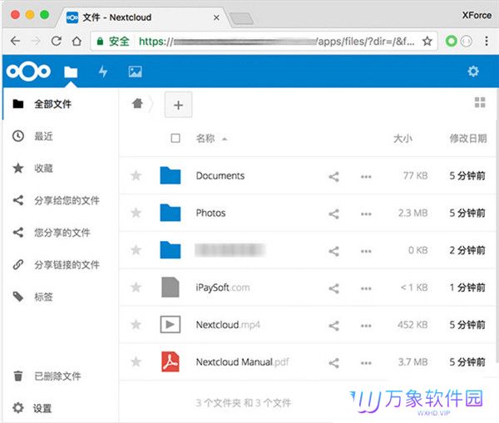Open the Activity lightning icon
The image size is (499, 423).
point(103,71)
